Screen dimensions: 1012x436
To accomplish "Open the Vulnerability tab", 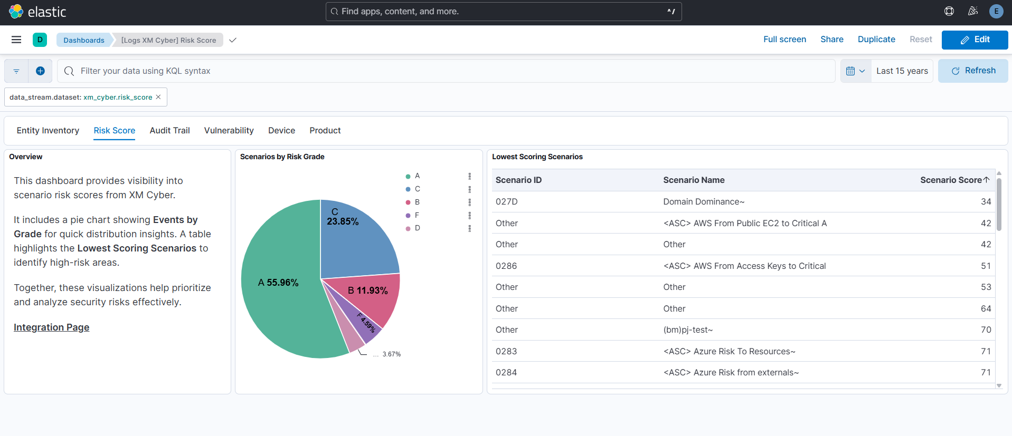I will pyautogui.click(x=229, y=130).
